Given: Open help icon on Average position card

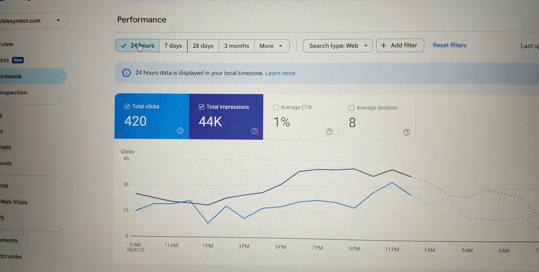Looking at the screenshot, I should 407,132.
